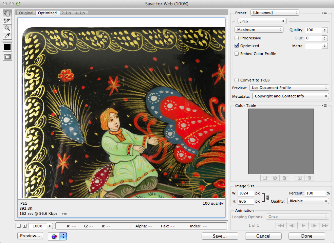Open the Color Table palette menu icon
The width and height of the screenshot is (334, 243).
pyautogui.click(x=324, y=106)
